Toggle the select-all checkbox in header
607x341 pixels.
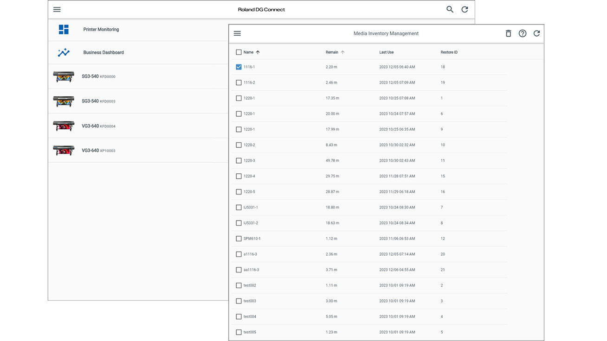tap(239, 52)
